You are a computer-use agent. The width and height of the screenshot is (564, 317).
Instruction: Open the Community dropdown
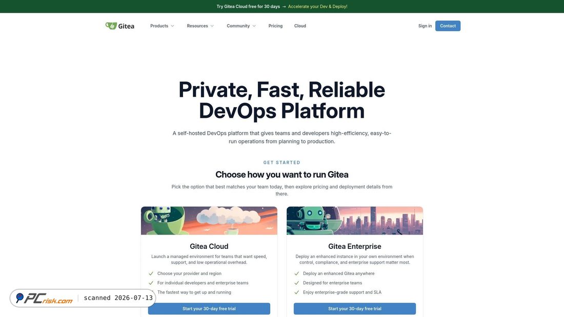point(241,26)
